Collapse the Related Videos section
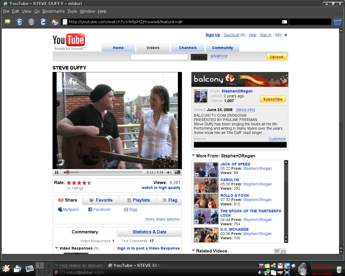This screenshot has height=276, width=345. pyautogui.click(x=193, y=251)
